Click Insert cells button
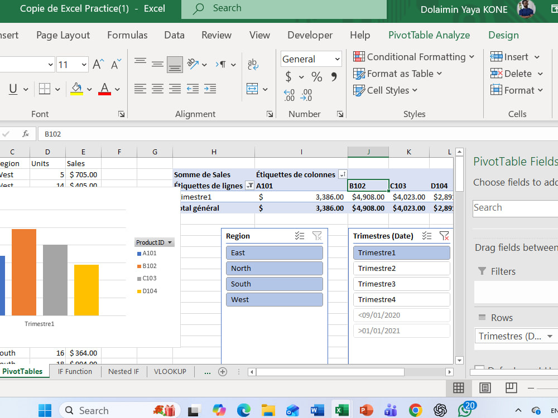Image resolution: width=558 pixels, height=418 pixels. (509, 57)
